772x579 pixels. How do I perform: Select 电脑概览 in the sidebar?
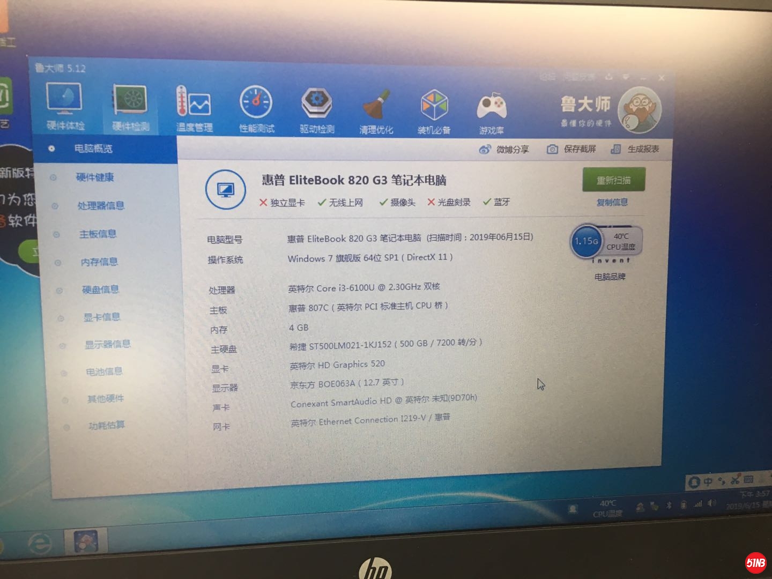[x=93, y=149]
